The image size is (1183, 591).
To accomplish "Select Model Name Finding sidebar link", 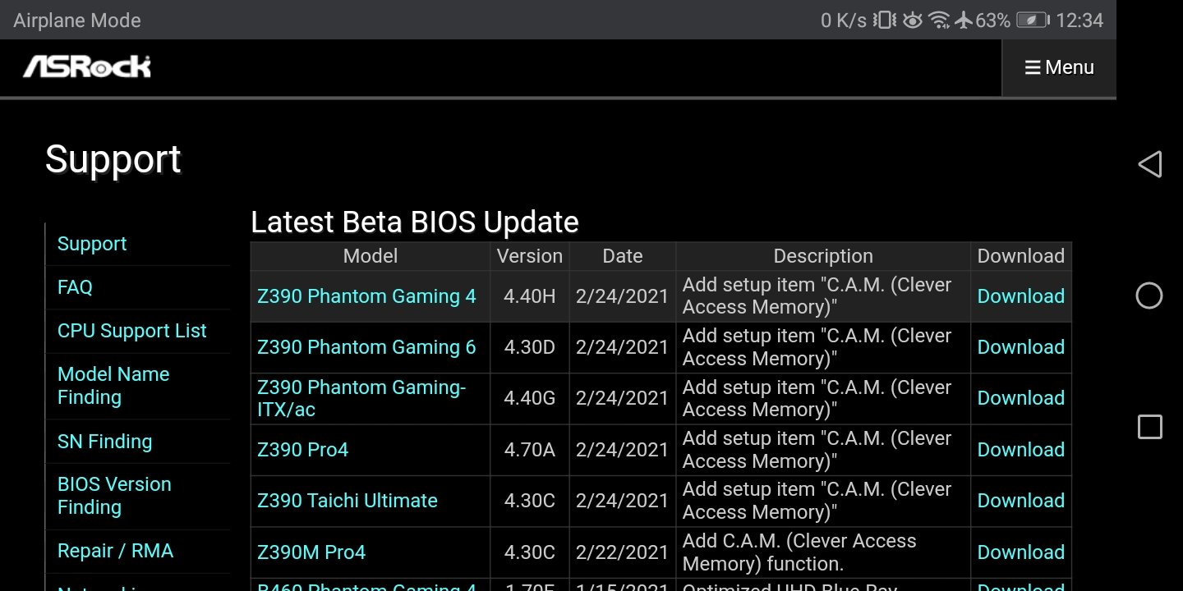I will tap(113, 386).
